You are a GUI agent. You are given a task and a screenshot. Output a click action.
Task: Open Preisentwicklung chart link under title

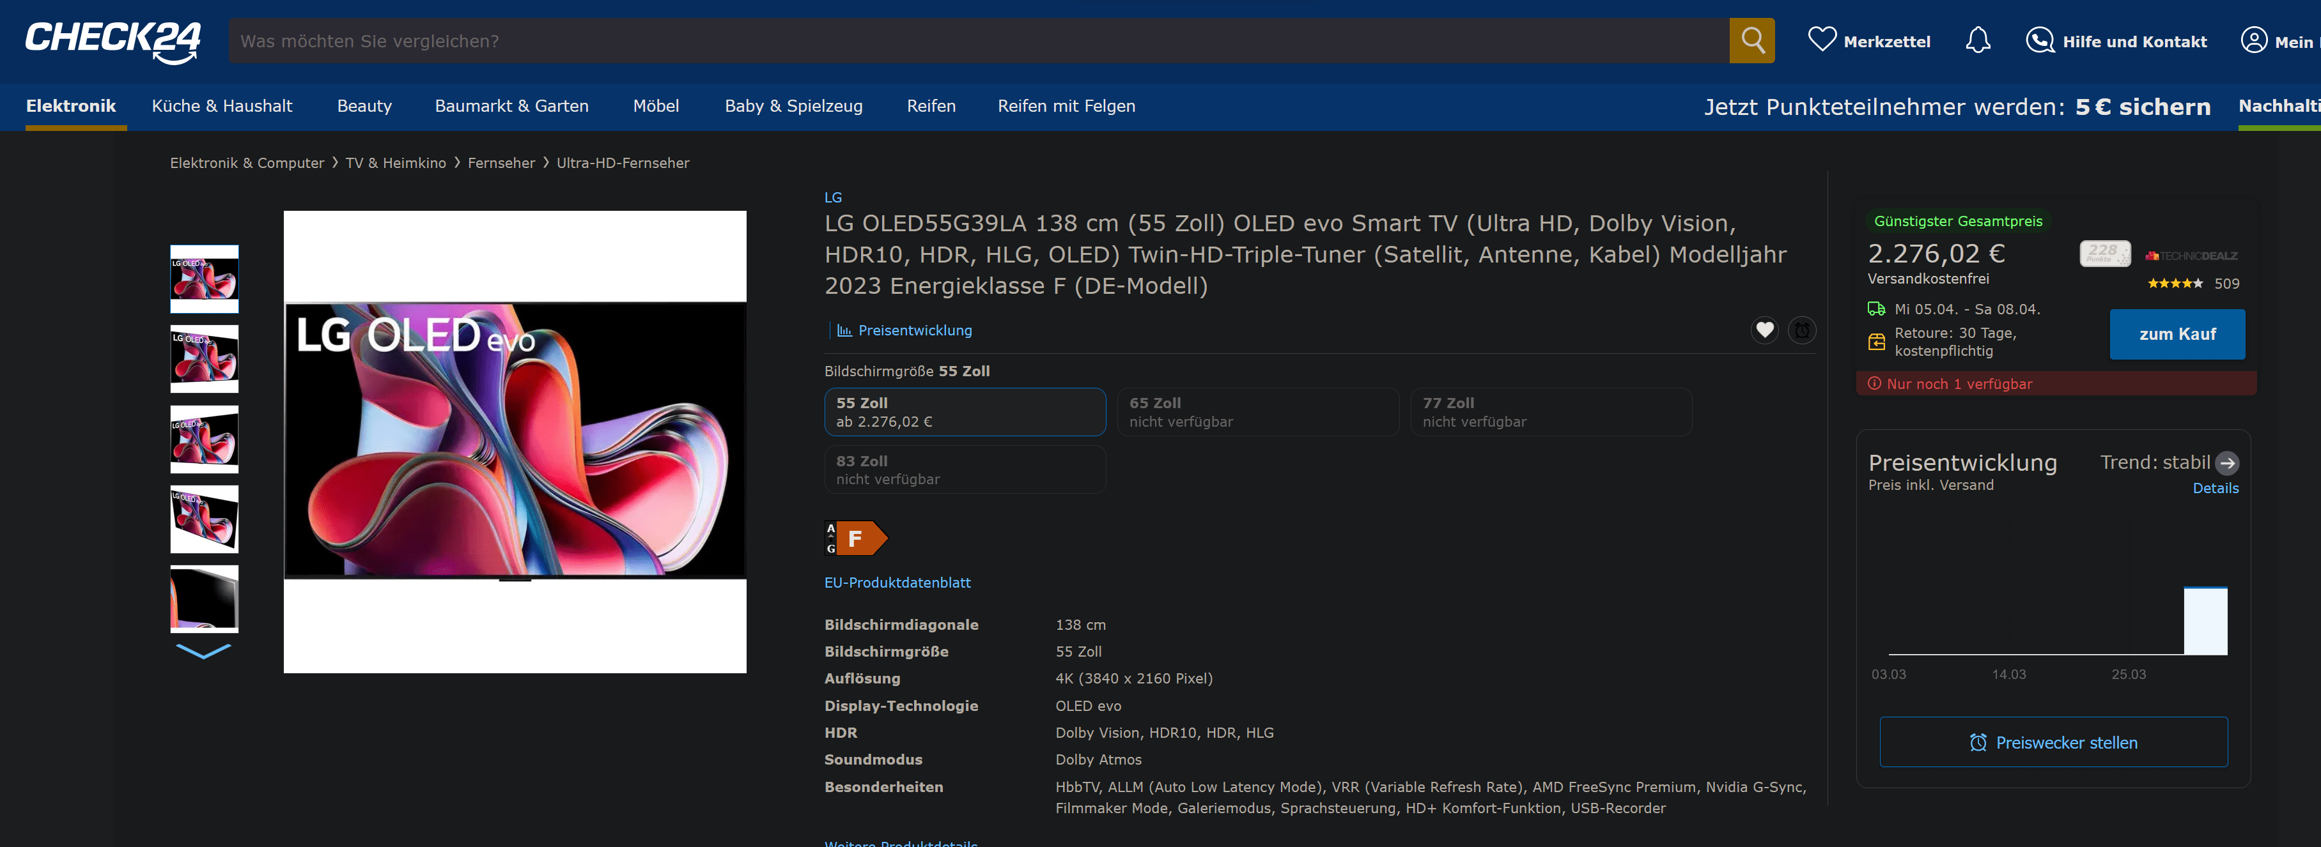(904, 330)
